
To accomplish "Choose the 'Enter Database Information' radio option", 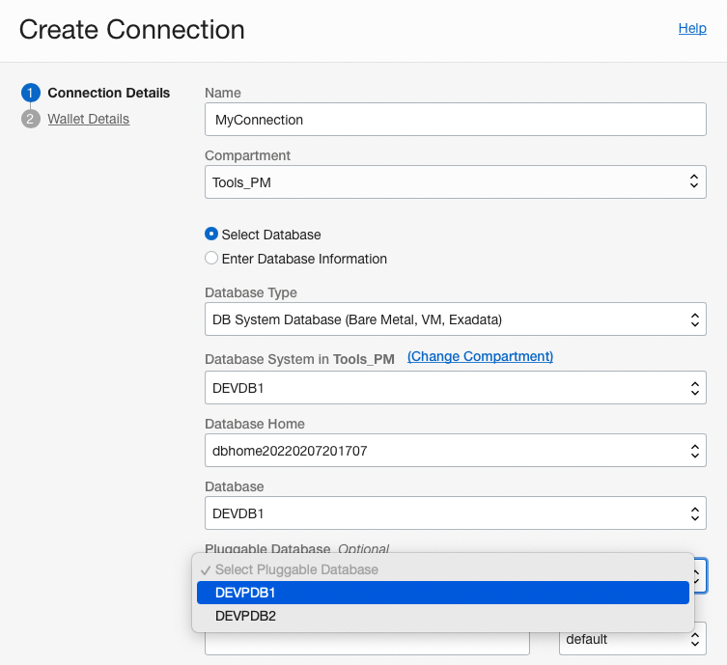I will (211, 259).
